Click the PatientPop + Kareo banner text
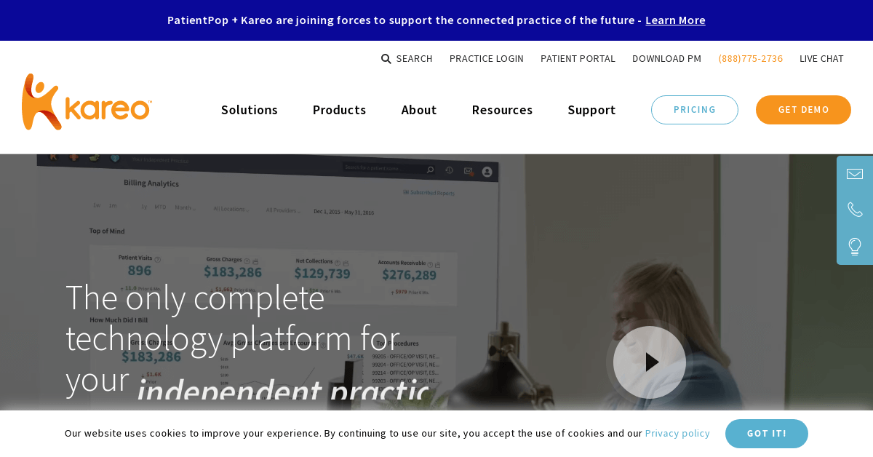873x457 pixels. [x=404, y=20]
